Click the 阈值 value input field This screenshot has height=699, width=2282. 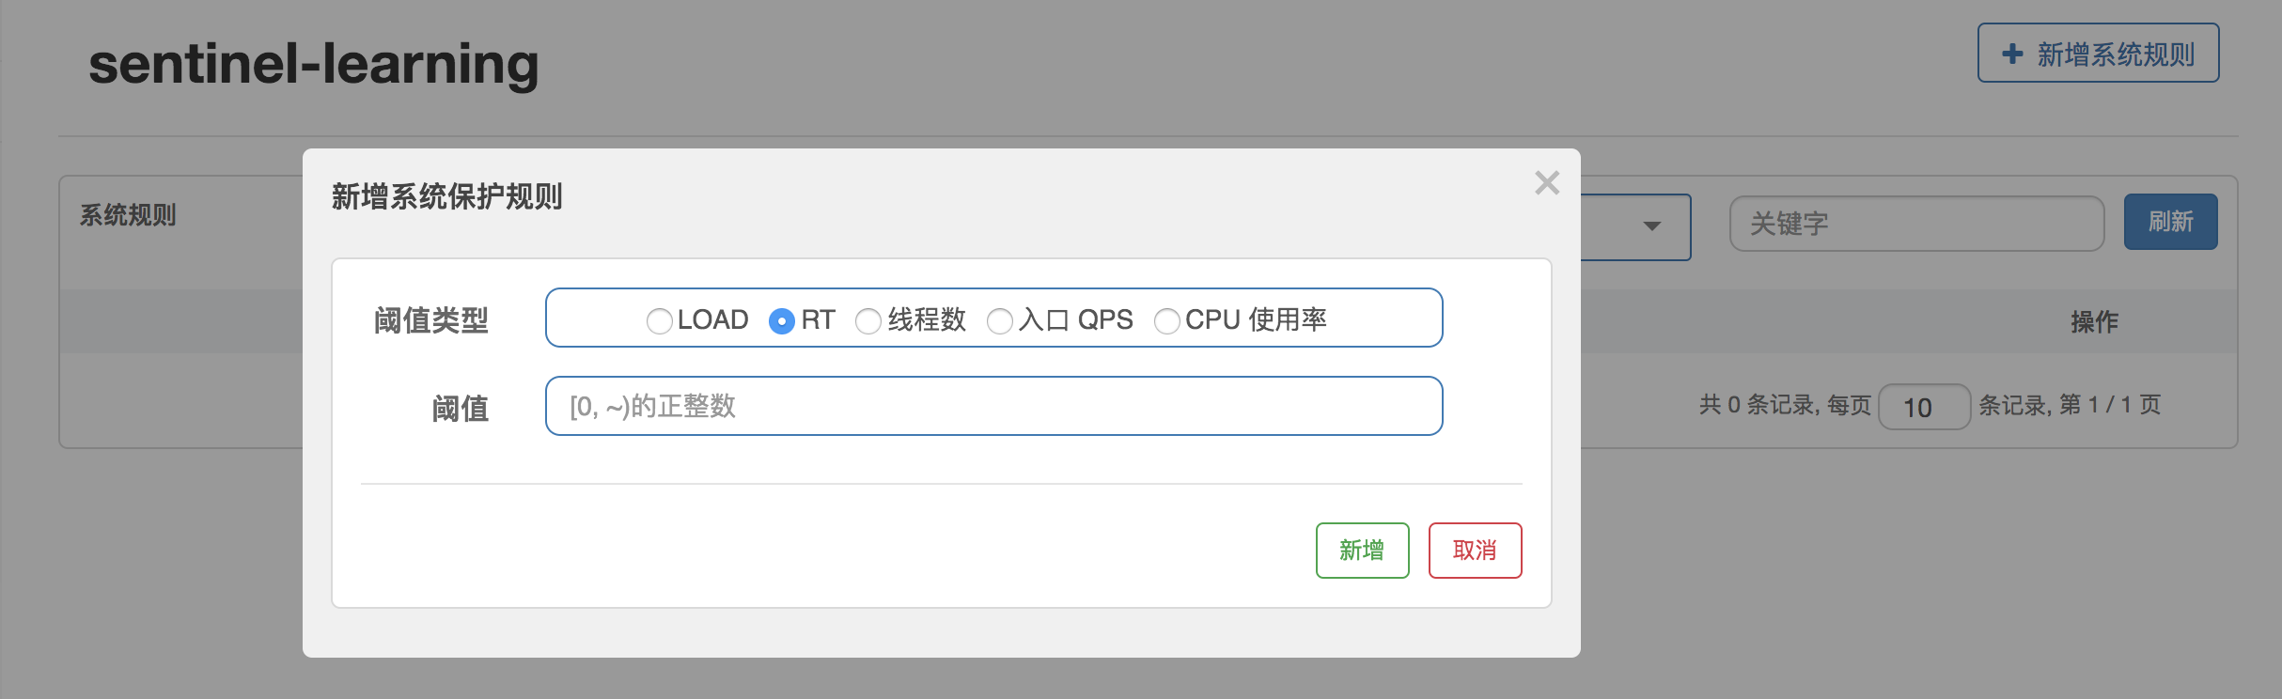[x=994, y=406]
